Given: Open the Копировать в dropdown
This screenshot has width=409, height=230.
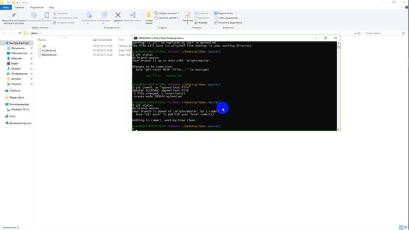Looking at the screenshot, I should (x=104, y=18).
